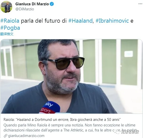Open Gianluca Di Marzio's profile avatar
This screenshot has height=138, width=143.
coord(6,7)
